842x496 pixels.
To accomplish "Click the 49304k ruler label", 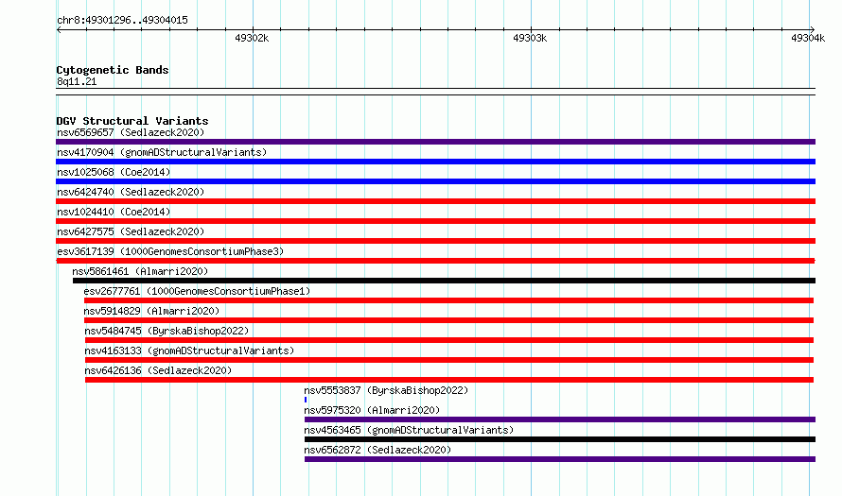I will pyautogui.click(x=808, y=38).
